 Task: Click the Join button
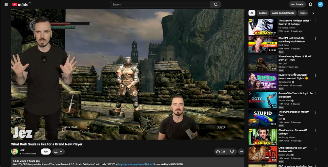click(x=46, y=152)
